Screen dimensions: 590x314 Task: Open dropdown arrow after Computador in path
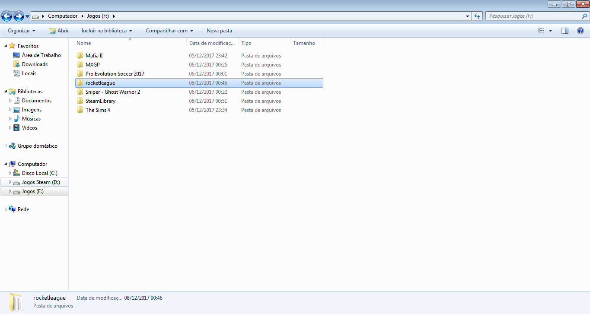(x=82, y=16)
